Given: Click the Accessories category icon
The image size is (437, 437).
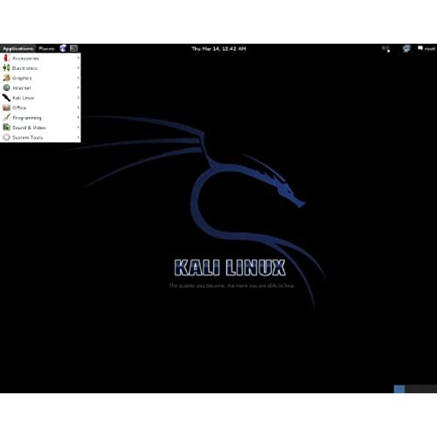Looking at the screenshot, I should click(x=6, y=58).
